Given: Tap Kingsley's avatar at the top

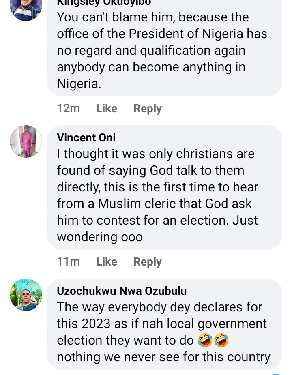Looking at the screenshot, I should [26, 8].
